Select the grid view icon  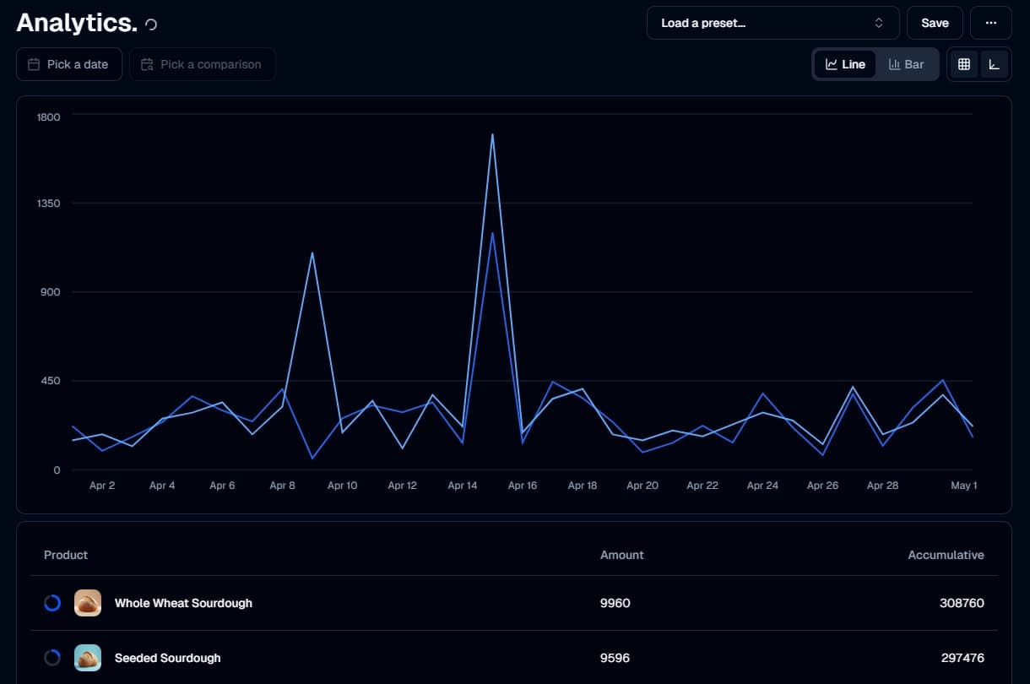click(x=963, y=64)
